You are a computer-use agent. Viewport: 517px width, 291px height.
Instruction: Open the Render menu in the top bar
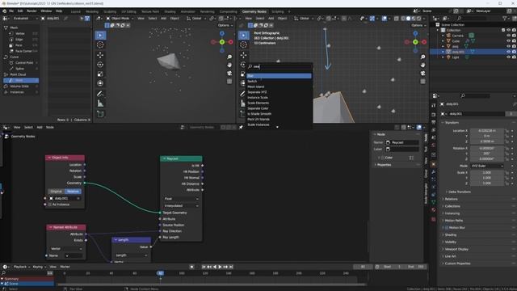32,11
